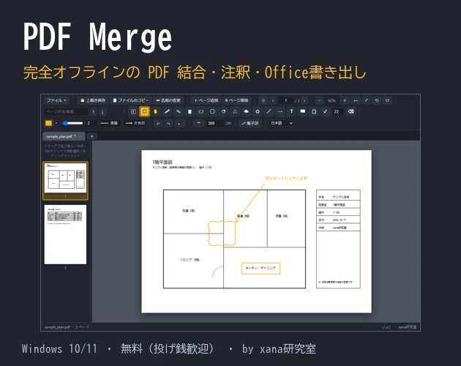Select the text insertion T tool
The image size is (461, 366).
[x=291, y=111]
